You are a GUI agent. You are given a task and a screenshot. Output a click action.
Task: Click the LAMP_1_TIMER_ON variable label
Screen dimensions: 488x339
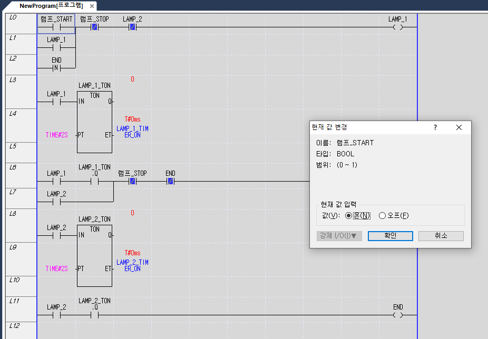click(133, 132)
